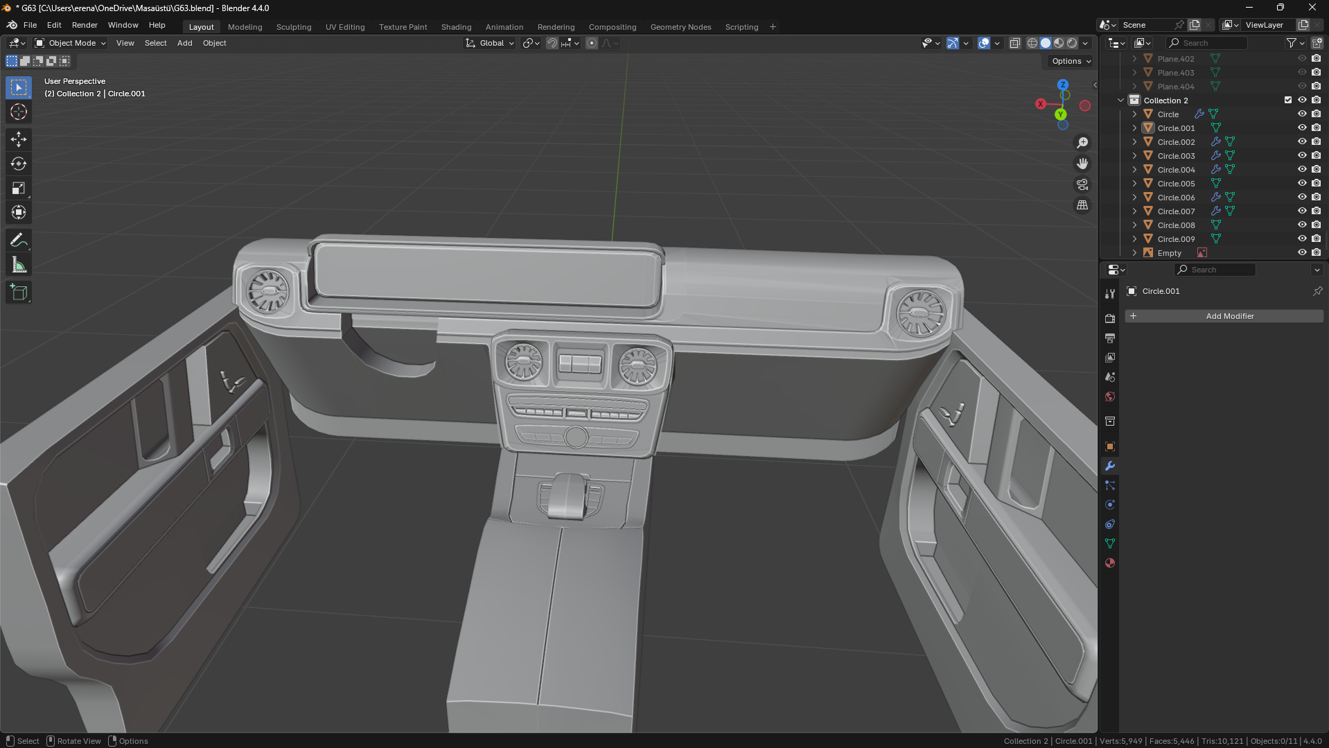1329x748 pixels.
Task: Switch to the Modeling workspace tab
Action: tap(245, 27)
